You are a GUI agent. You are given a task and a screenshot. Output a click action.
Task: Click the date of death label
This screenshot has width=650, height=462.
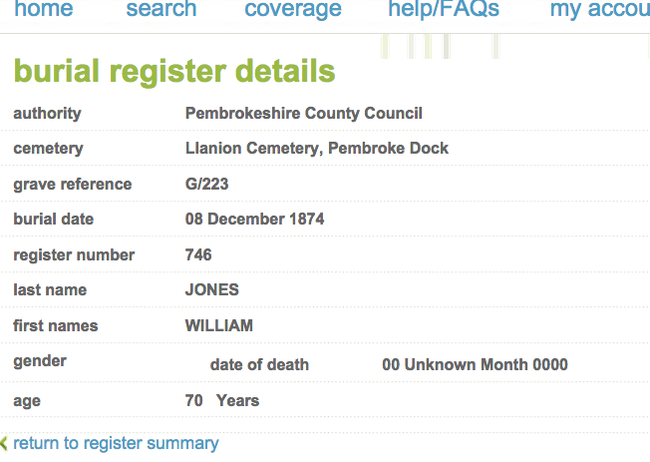tap(259, 365)
